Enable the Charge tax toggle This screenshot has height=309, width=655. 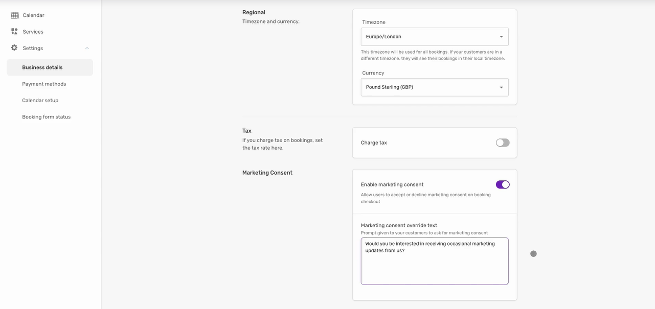click(503, 143)
